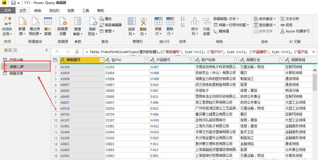
Task: Open the 客户名称 column filter dropdown
Action: 236,60
